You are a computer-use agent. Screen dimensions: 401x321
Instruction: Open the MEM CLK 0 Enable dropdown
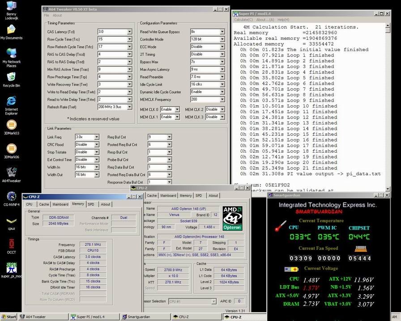point(177,110)
